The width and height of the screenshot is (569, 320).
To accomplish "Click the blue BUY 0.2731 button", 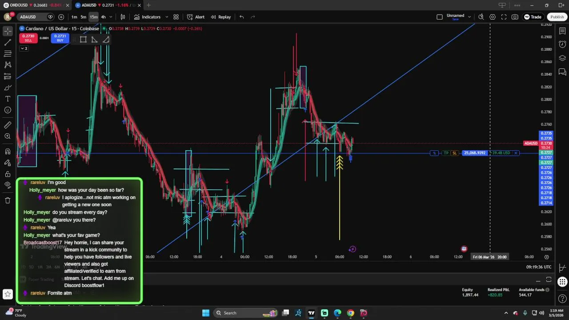I will [60, 38].
